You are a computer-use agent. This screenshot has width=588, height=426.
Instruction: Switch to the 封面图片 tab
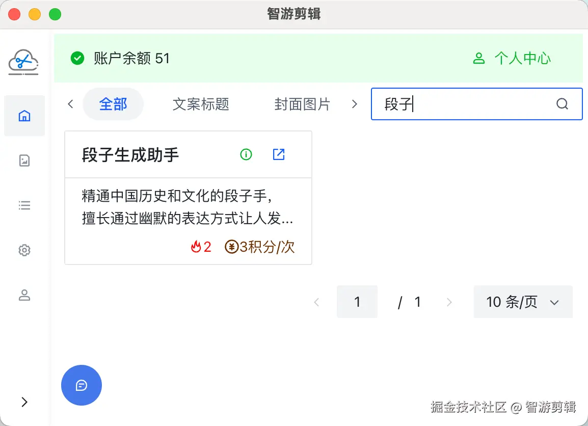point(302,104)
